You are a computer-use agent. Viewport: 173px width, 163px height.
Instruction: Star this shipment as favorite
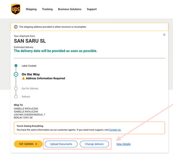pos(164,35)
